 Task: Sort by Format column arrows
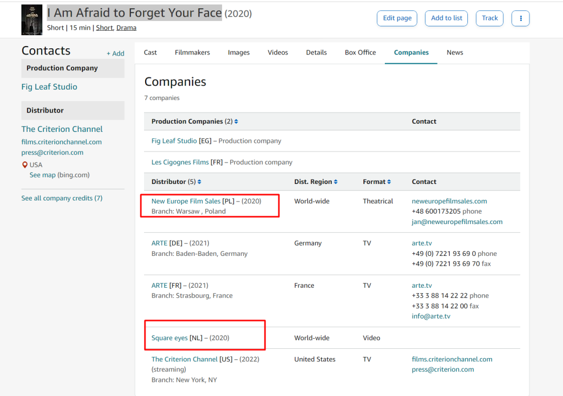click(x=389, y=182)
